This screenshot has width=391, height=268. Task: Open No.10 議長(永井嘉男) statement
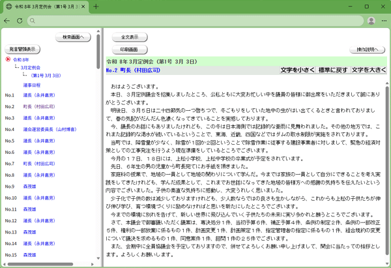(39, 198)
